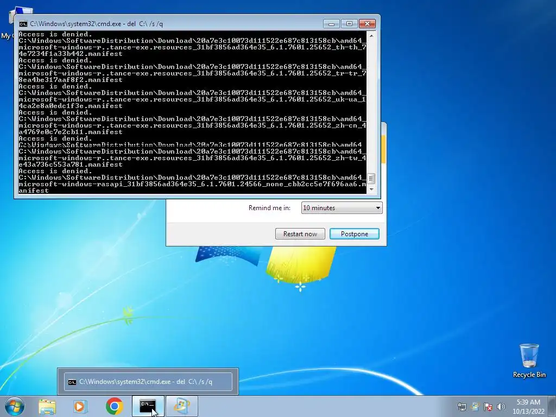Maximize the cmd.exe window
The image size is (556, 417).
349,24
